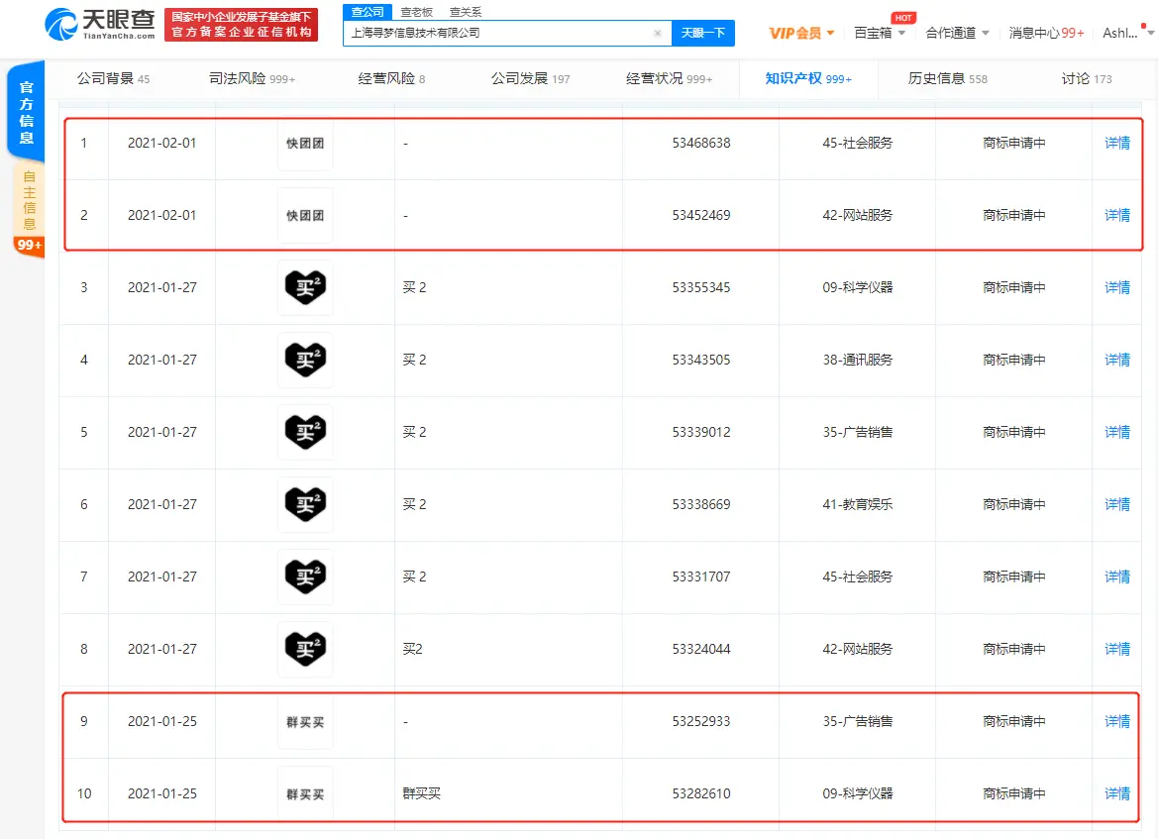Click the 买2 heart logo in row 5
The image size is (1158, 839).
click(305, 432)
